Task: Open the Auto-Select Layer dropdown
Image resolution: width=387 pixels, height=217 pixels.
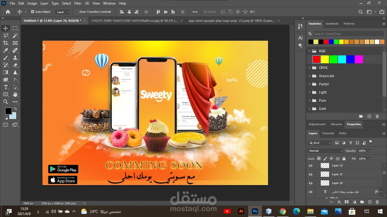Action: click(63, 12)
